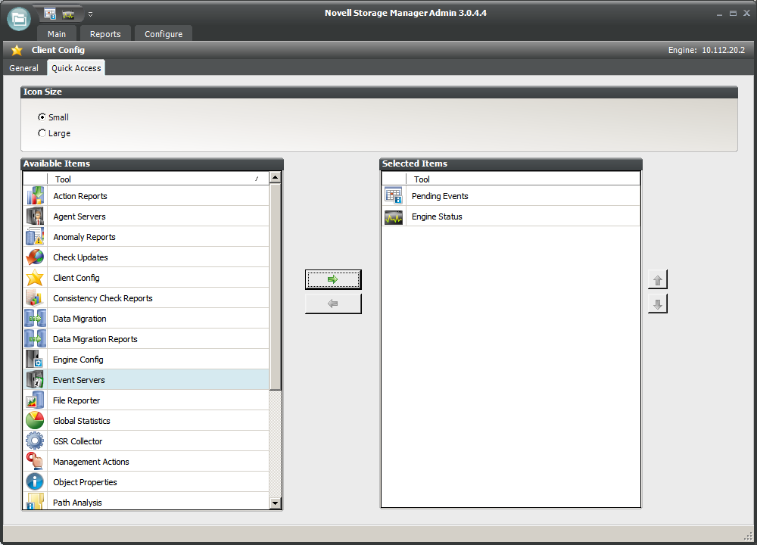Screen dimensions: 757x545
Task: Click Engine Status quick access toolbar icon
Action: 68,15
